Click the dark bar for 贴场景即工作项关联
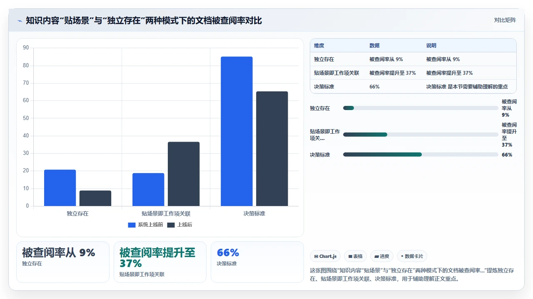 point(184,174)
